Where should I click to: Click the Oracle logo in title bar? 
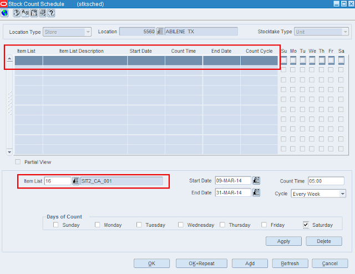[x=4, y=4]
